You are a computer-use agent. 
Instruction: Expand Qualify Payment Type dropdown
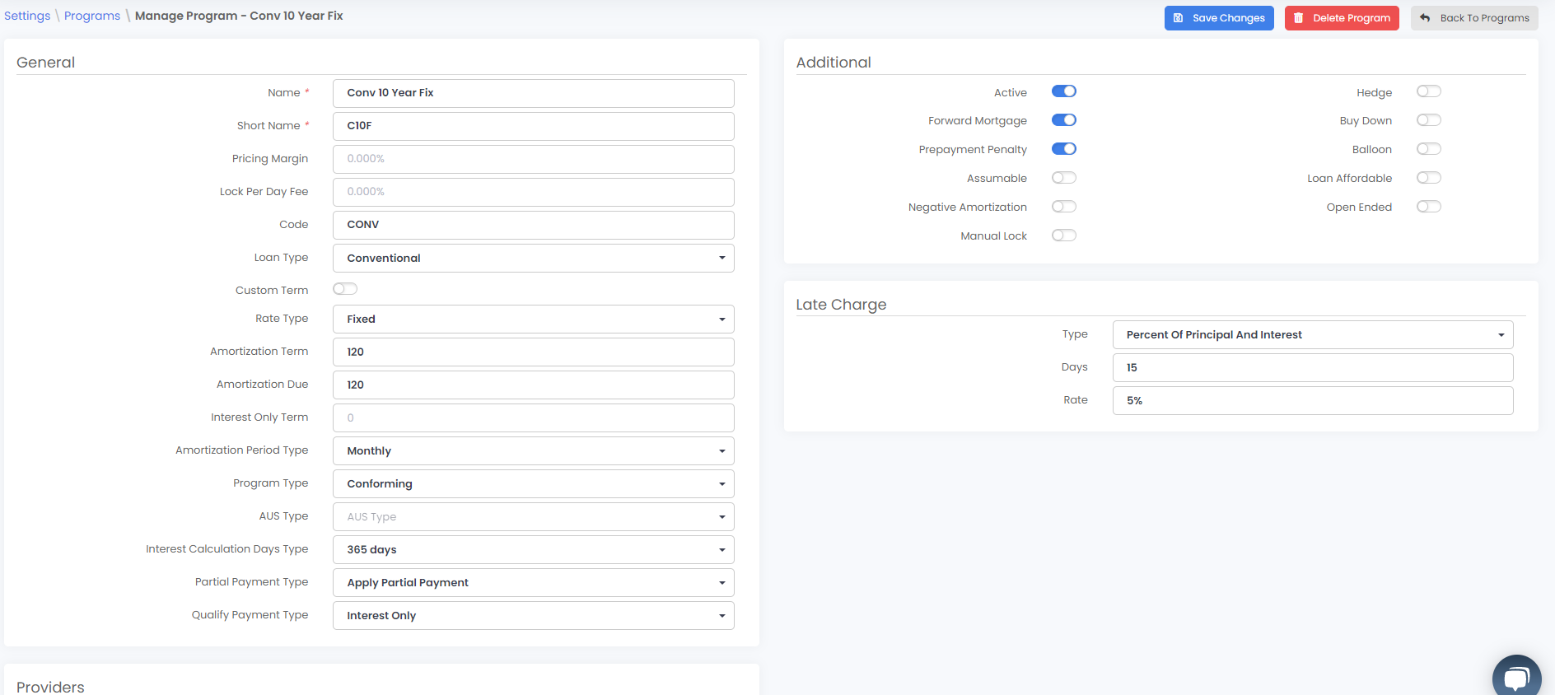click(533, 615)
